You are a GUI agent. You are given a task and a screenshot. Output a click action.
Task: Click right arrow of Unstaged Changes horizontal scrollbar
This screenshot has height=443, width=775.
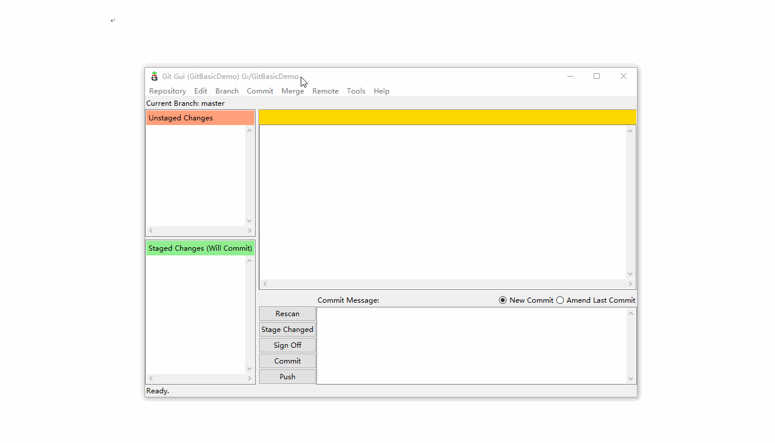click(x=250, y=231)
